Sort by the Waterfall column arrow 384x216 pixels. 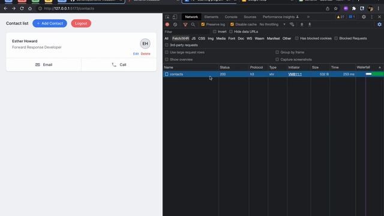click(380, 67)
